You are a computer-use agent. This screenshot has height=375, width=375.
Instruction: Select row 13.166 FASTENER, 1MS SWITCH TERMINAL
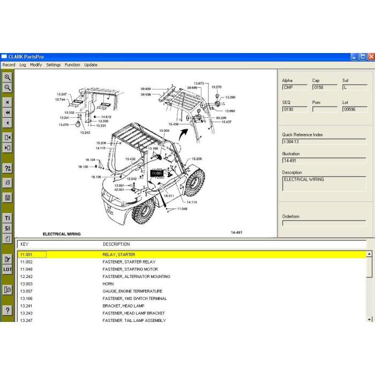coord(192,299)
